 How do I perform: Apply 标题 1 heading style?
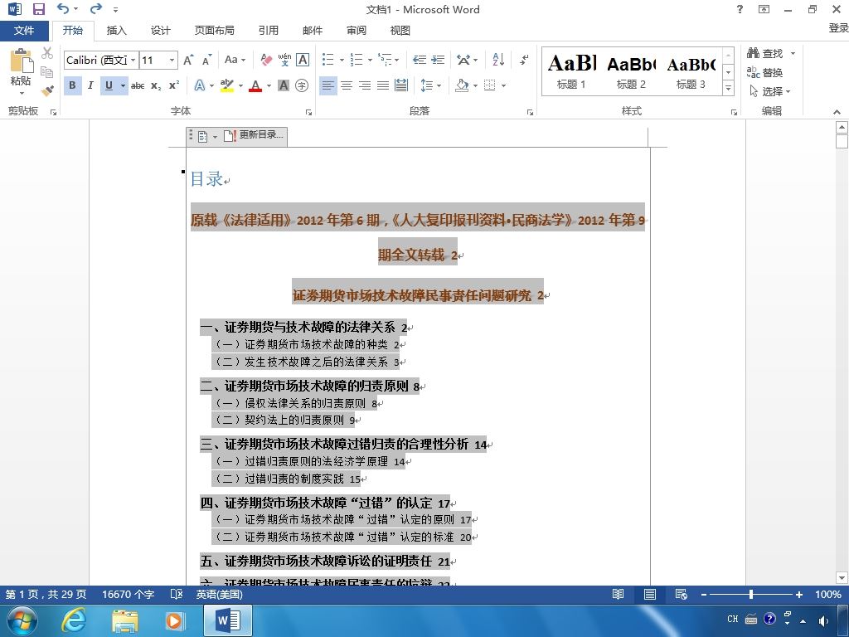[571, 71]
